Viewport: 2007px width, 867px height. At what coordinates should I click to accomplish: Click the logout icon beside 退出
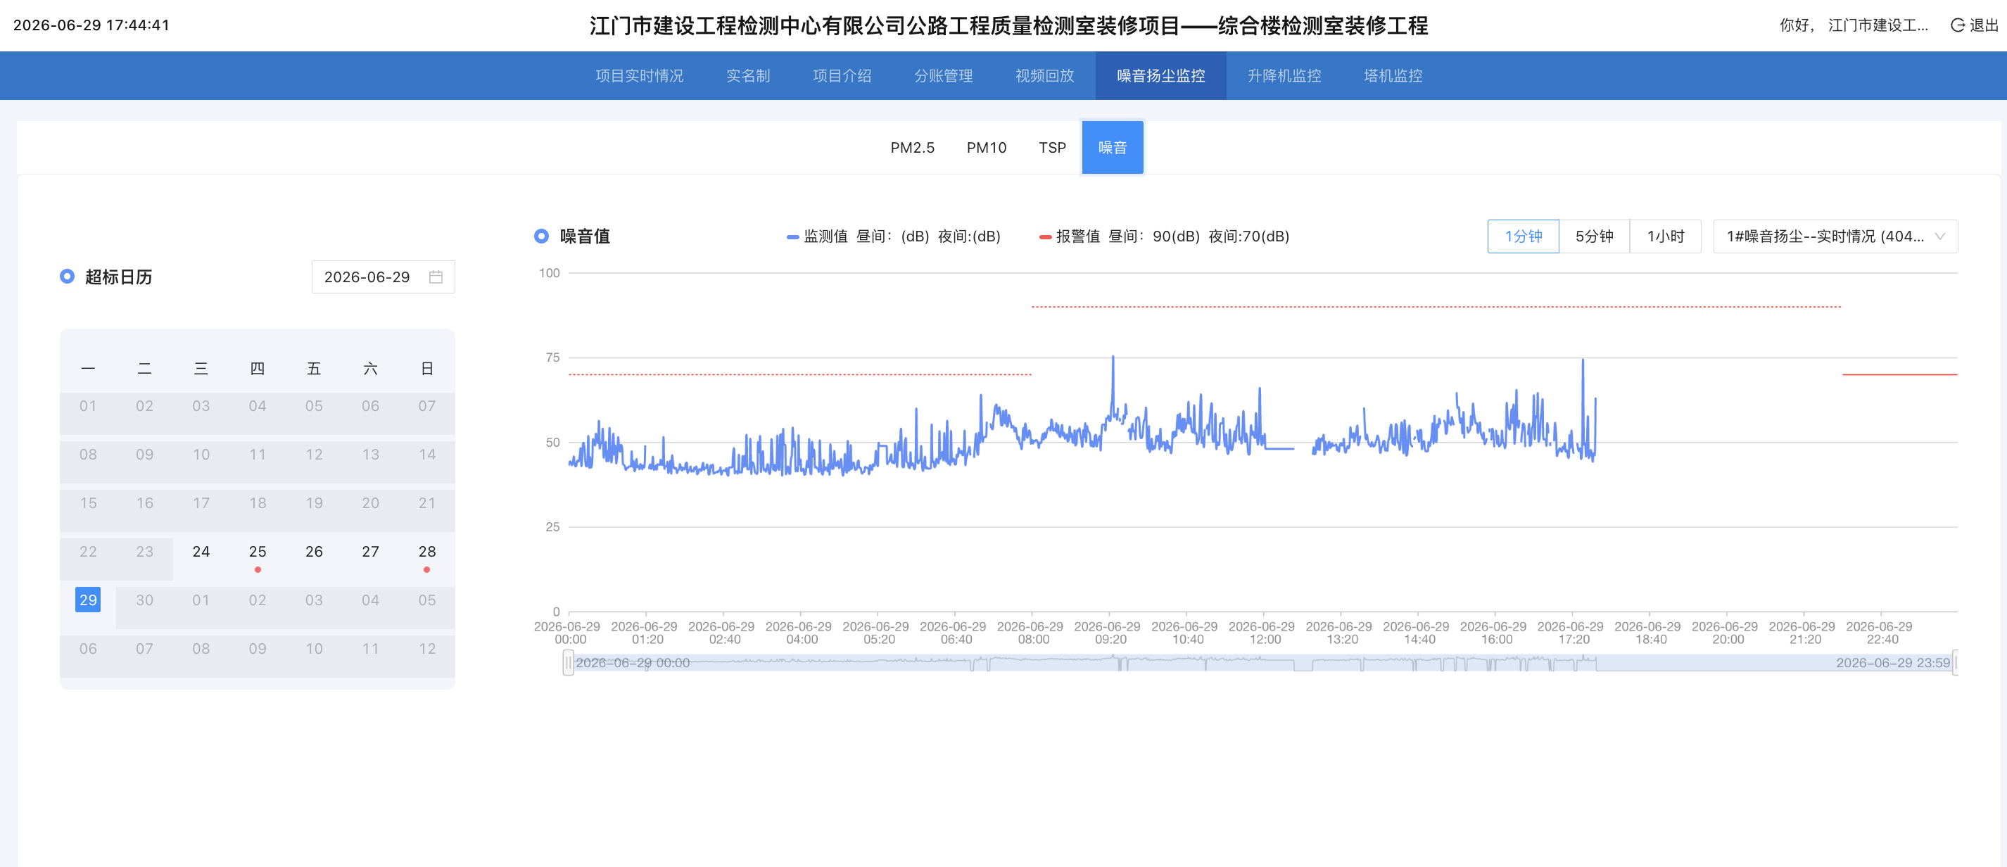tap(1957, 25)
